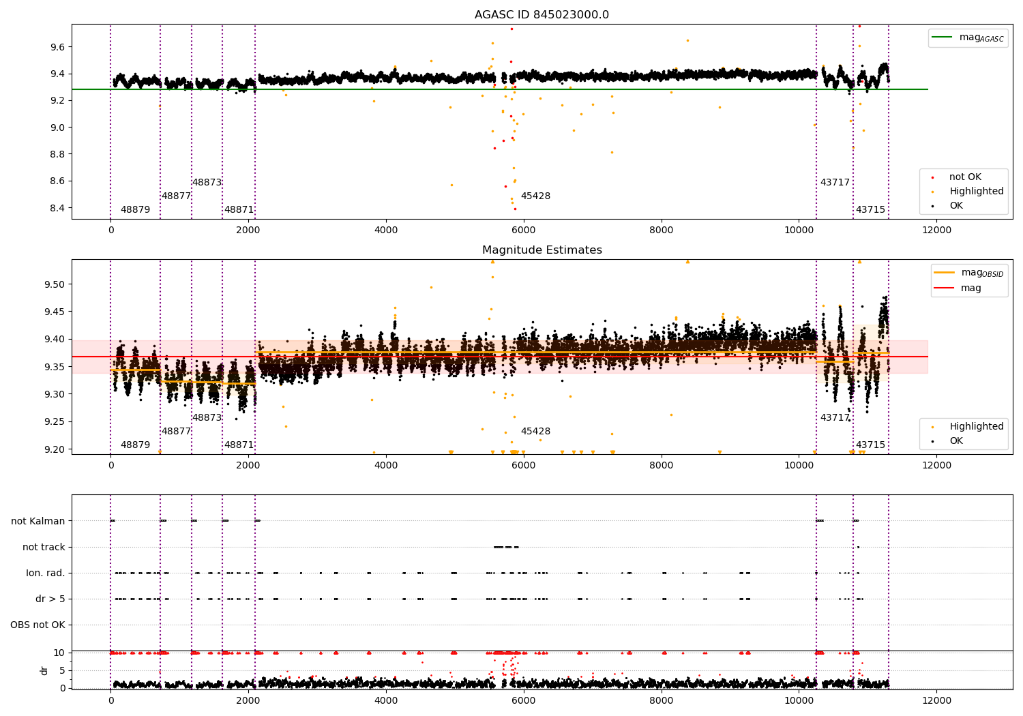
Task: Click the orange mag OBSID legend entry
Action: point(968,273)
